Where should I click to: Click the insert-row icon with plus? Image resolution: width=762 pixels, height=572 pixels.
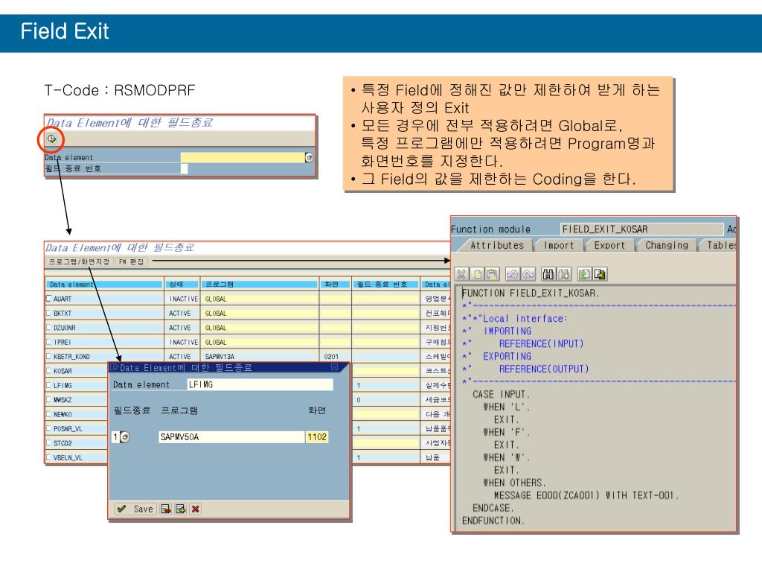pos(181,509)
